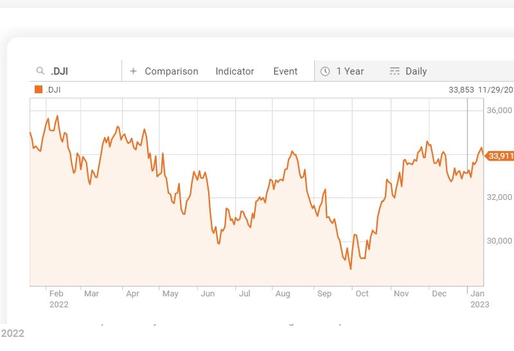The width and height of the screenshot is (514, 351).
Task: Click the Jun label on time axis
Action: point(208,294)
